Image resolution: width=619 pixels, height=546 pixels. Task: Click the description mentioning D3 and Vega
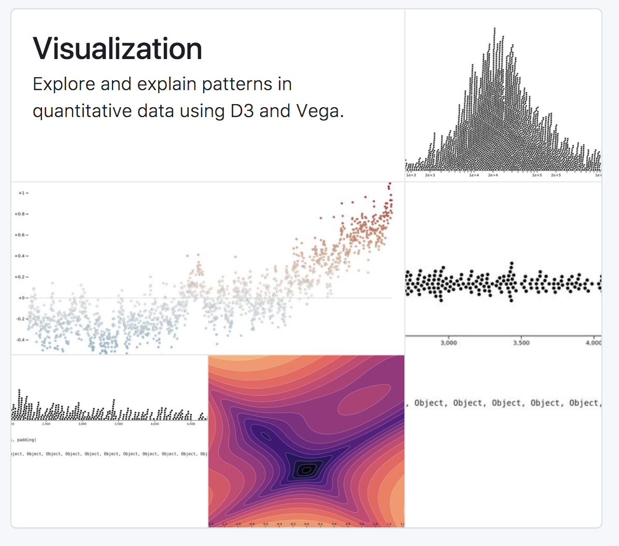click(188, 97)
